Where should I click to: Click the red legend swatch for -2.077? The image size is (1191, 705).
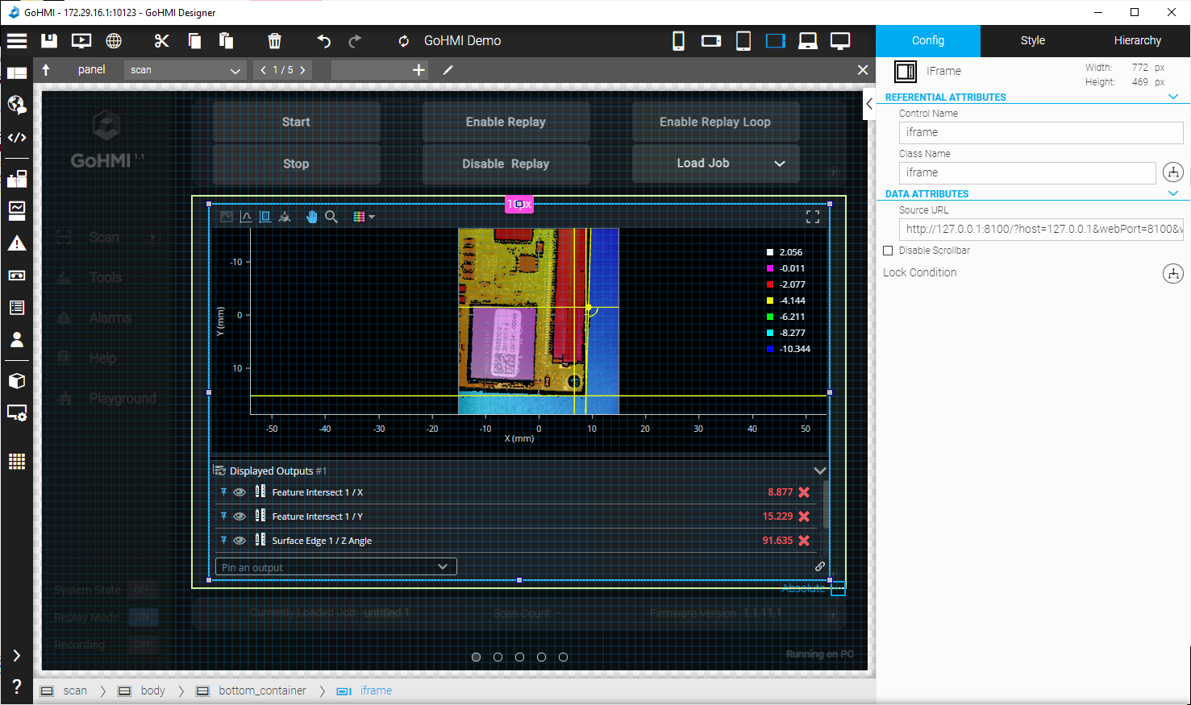point(770,284)
